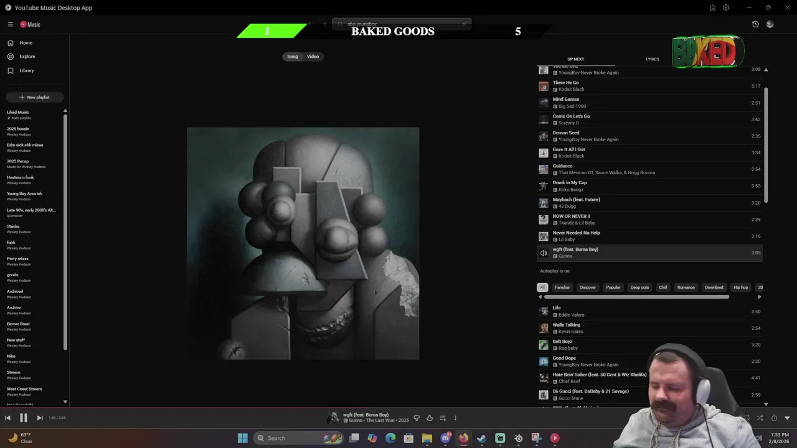Image resolution: width=797 pixels, height=448 pixels.
Task: Click the queue vertical scrollbar
Action: pos(766,144)
